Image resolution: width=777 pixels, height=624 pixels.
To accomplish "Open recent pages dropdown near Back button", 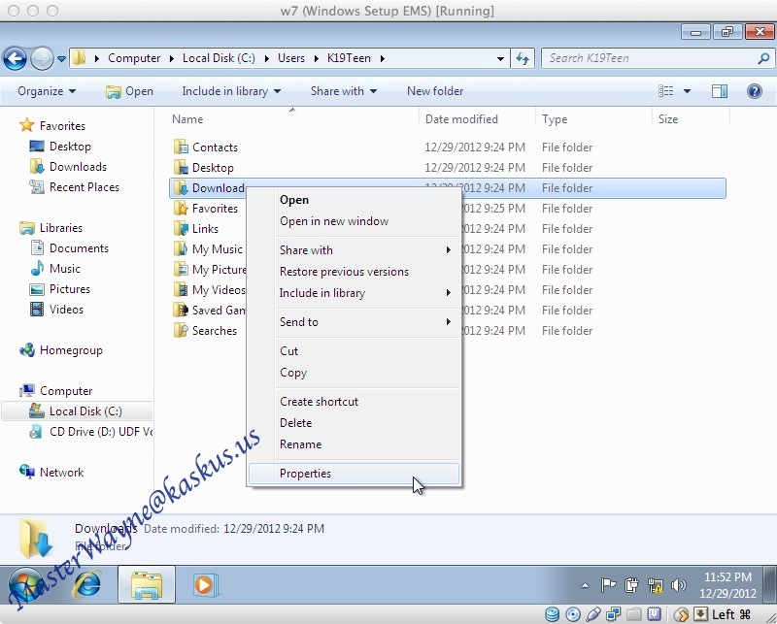I will coord(61,58).
